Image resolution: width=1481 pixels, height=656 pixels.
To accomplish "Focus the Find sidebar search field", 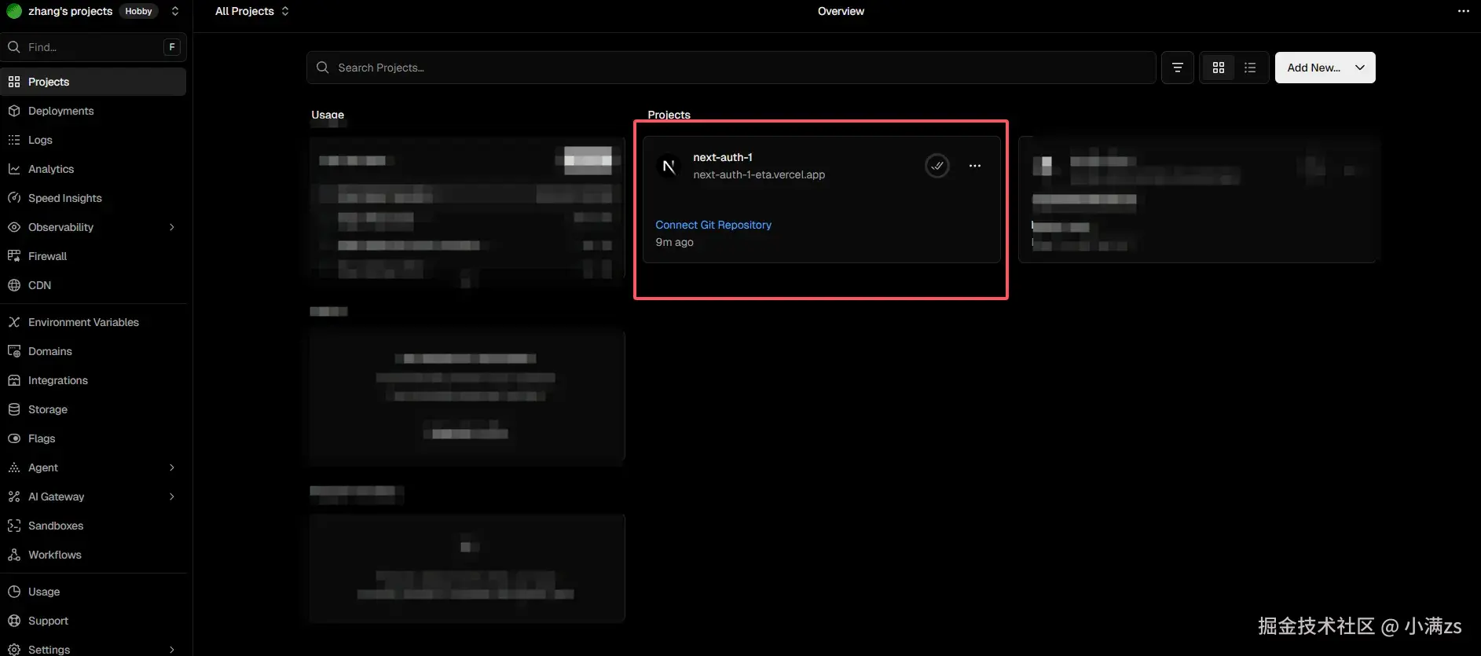I will pyautogui.click(x=93, y=47).
